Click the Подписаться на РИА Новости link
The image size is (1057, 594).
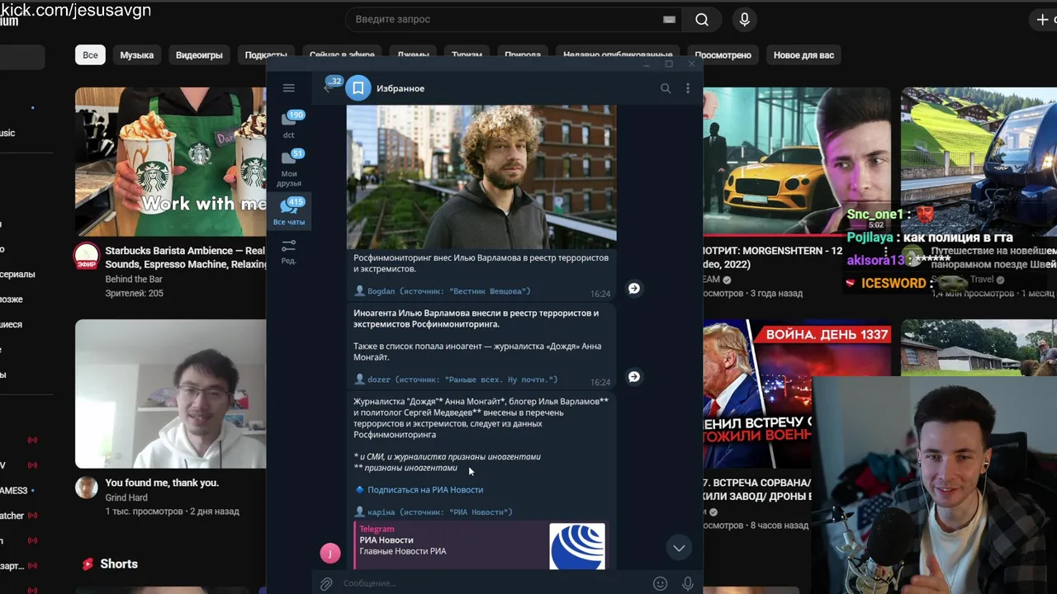(425, 490)
